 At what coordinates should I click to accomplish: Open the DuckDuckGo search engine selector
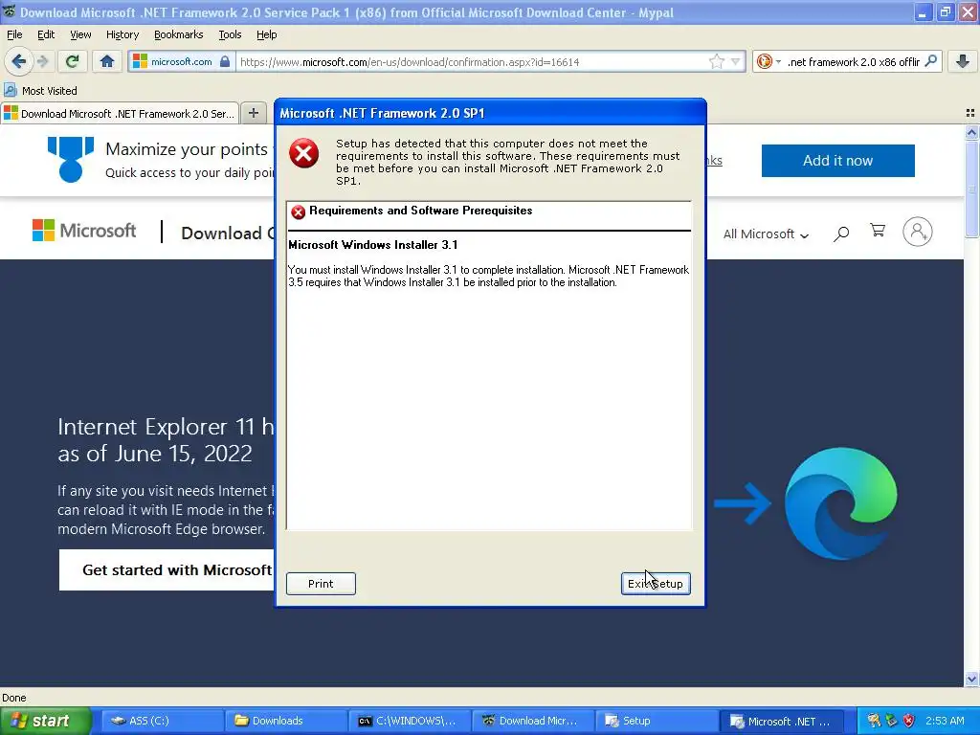click(768, 61)
